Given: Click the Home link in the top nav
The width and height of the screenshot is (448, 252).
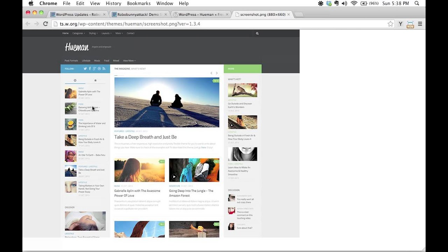Looking at the screenshot, I should point(65,33).
